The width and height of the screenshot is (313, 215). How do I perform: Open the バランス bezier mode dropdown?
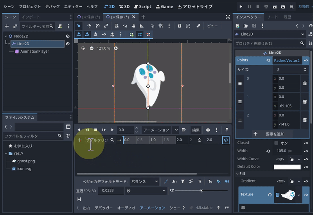click(x=144, y=181)
